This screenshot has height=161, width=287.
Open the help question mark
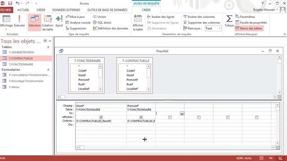[262, 3]
